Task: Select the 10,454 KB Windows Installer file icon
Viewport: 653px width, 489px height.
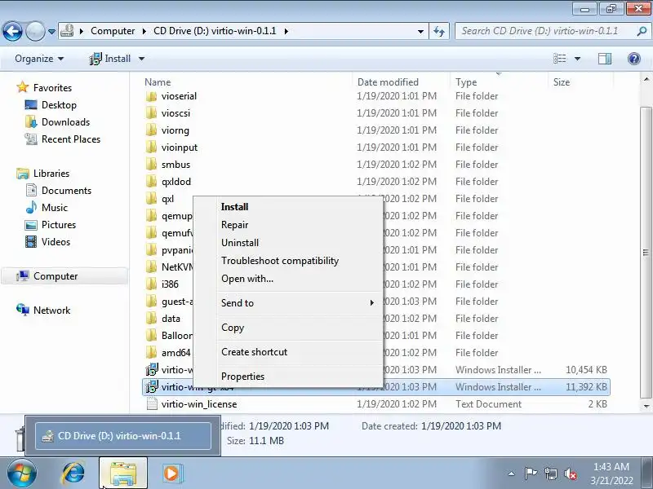Action: (152, 370)
